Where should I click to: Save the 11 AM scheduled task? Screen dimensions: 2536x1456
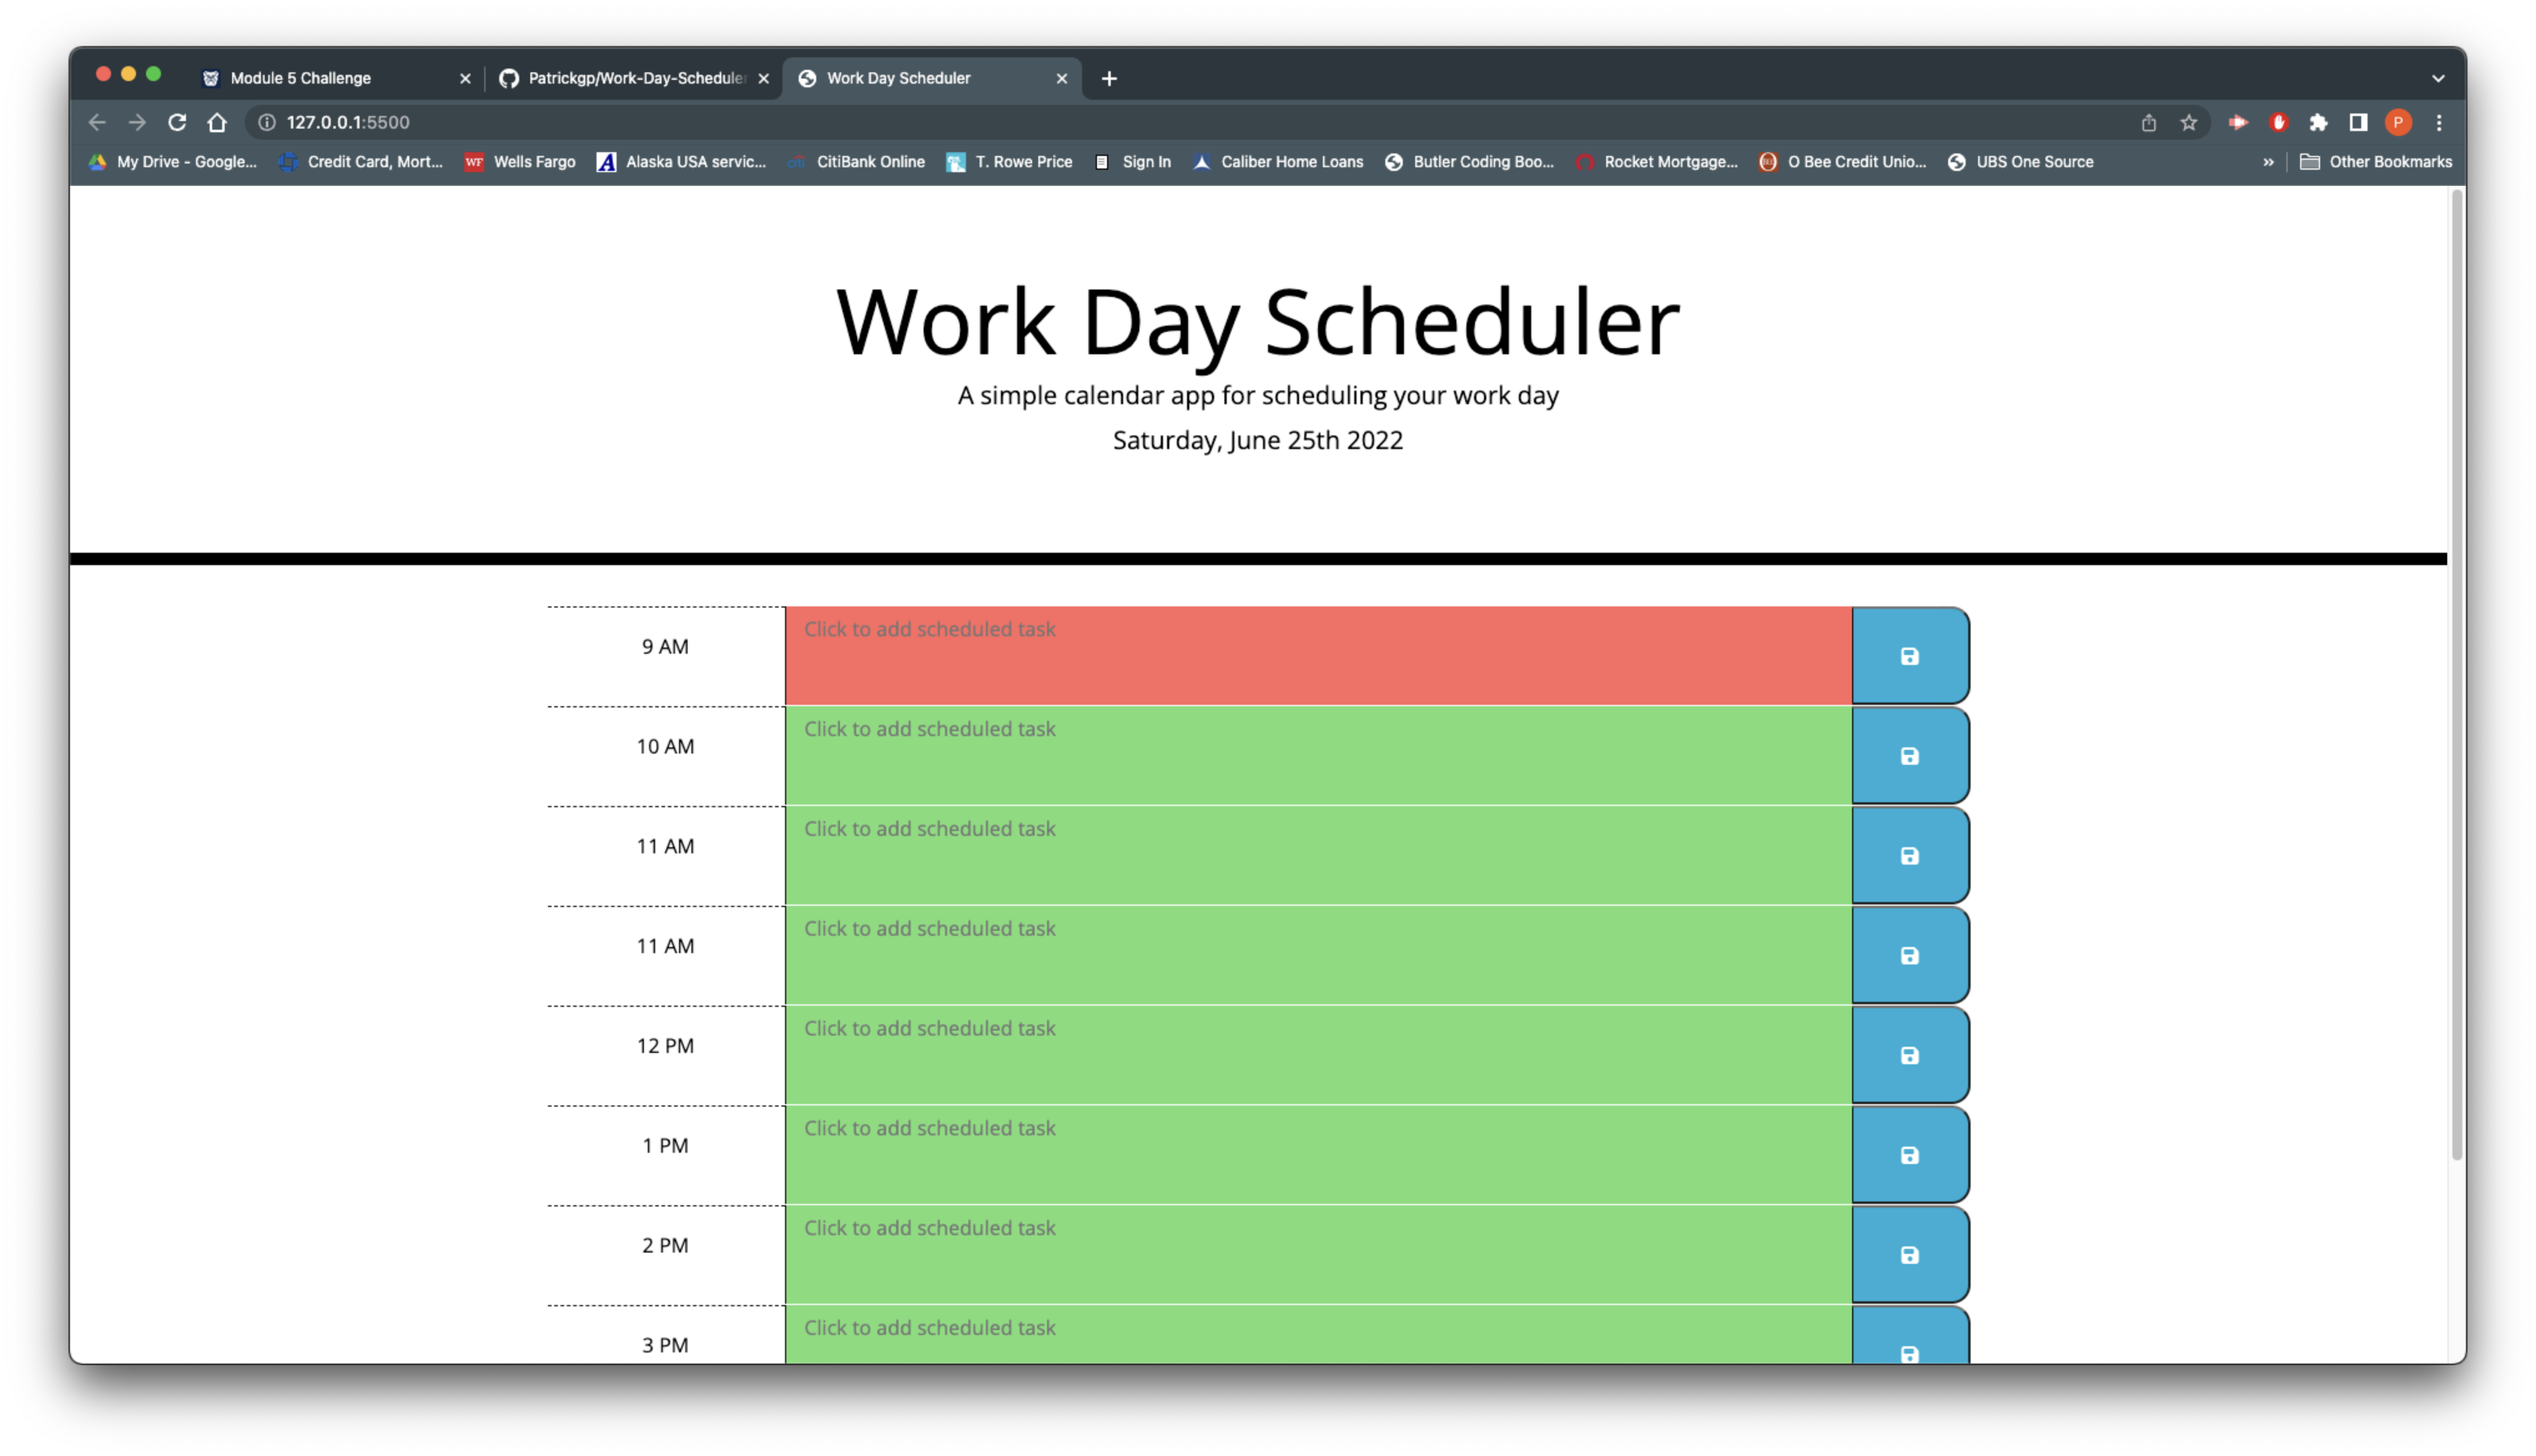click(x=1909, y=855)
